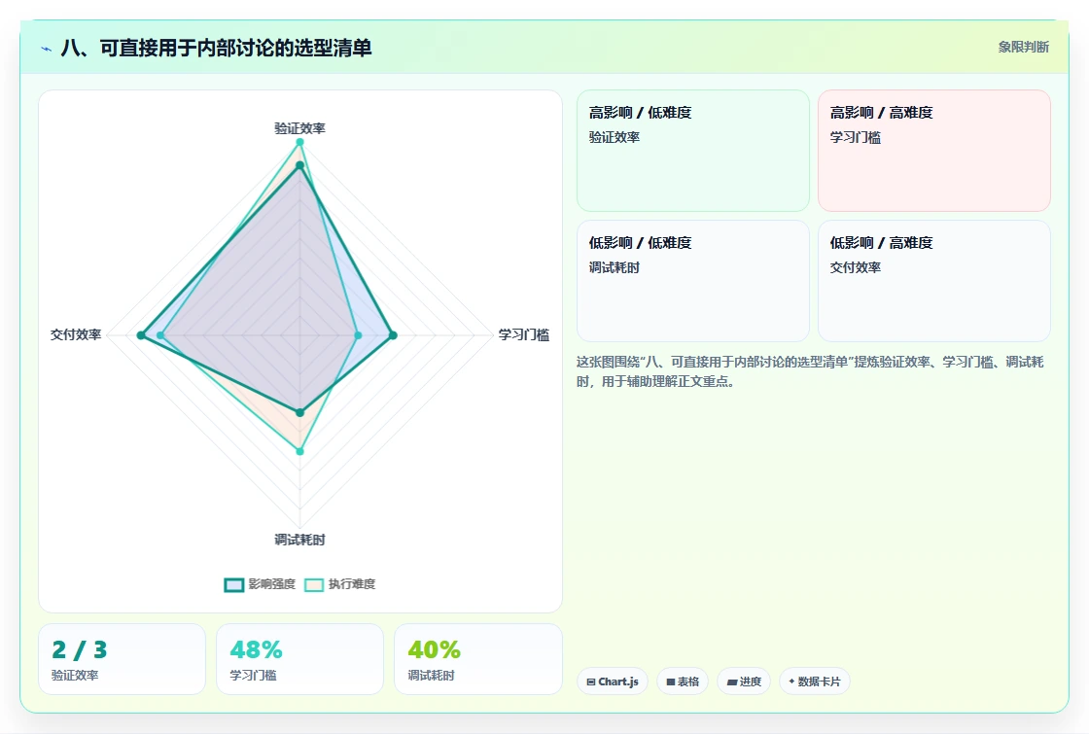
Task: Click 交付效率 text in the low-impact high-difficulty card
Action: tap(856, 267)
